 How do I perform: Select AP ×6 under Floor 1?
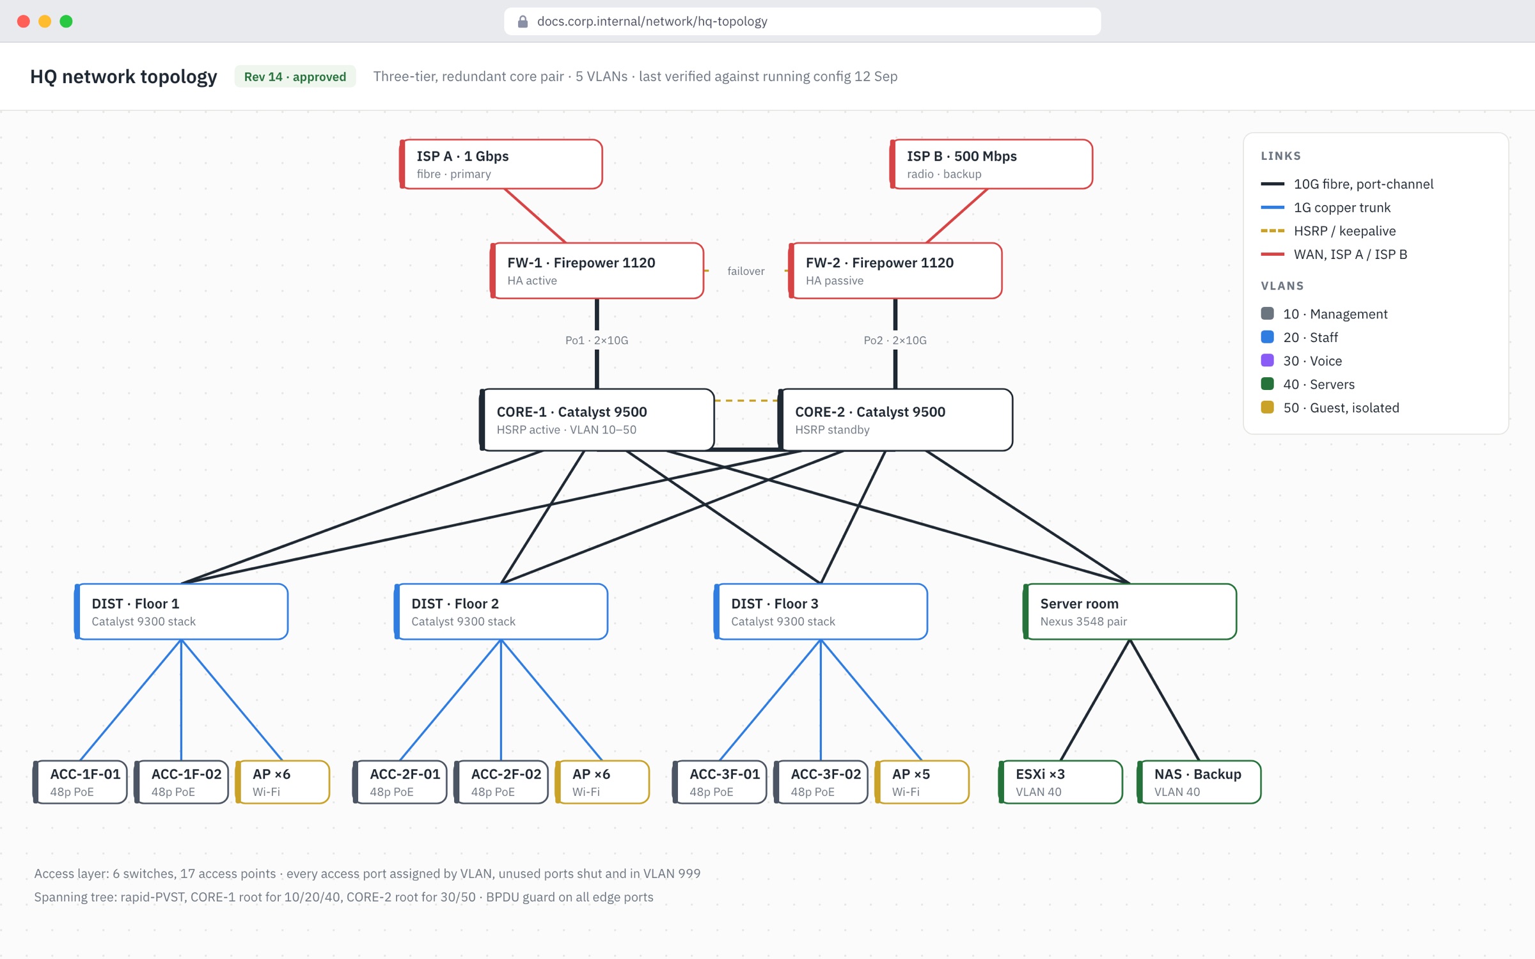pos(282,782)
